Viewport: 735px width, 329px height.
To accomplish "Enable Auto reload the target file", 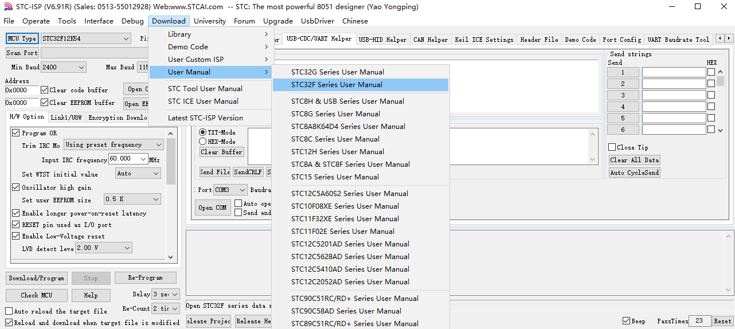I will click(x=9, y=311).
